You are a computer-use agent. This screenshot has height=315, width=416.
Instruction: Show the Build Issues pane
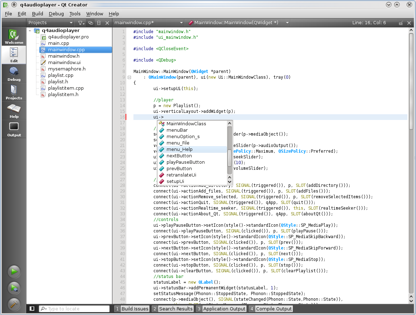coord(132,309)
